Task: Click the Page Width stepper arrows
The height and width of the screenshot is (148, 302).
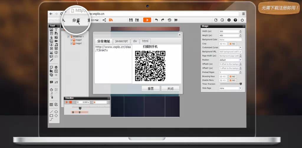Action: point(240,56)
